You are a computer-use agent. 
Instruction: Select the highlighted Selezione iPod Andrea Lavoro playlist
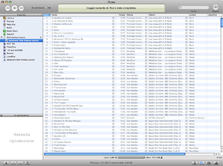click(21, 41)
